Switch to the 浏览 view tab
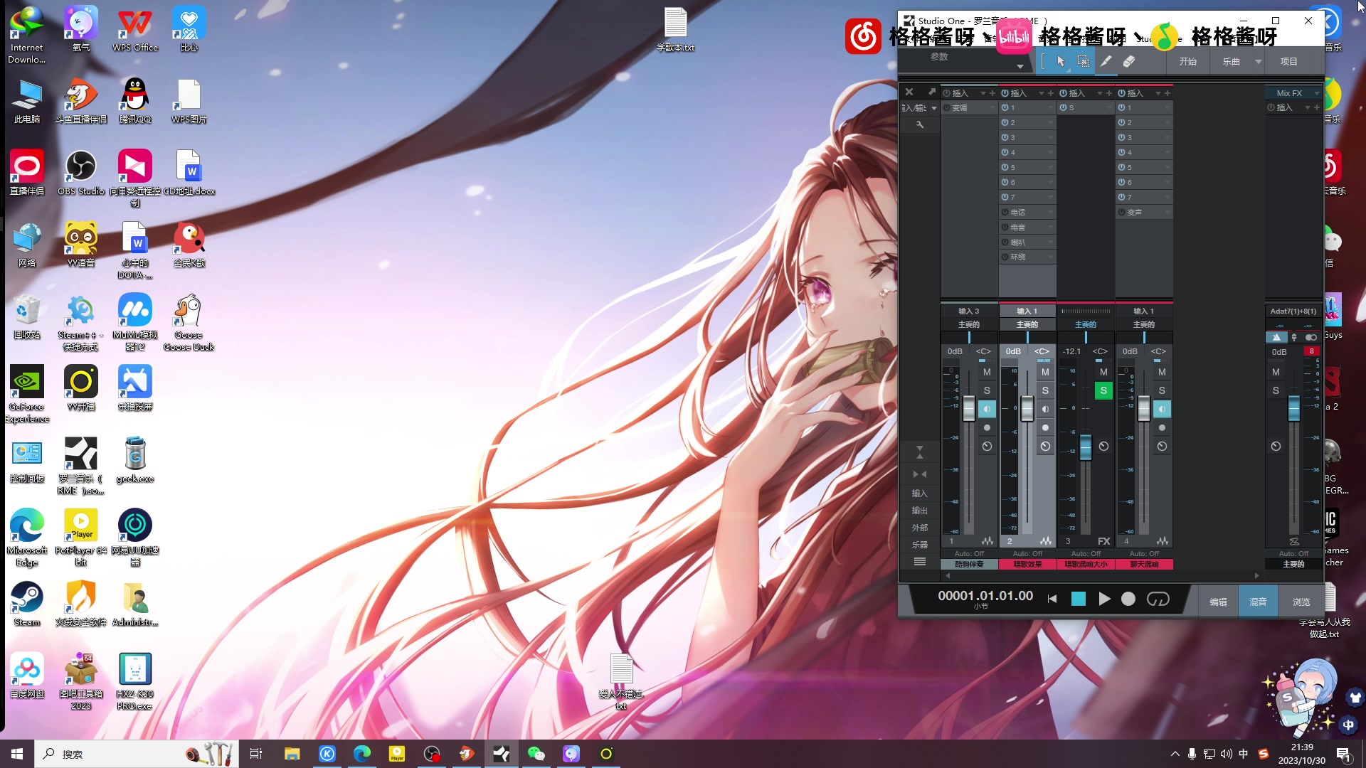The image size is (1366, 768). 1301,602
